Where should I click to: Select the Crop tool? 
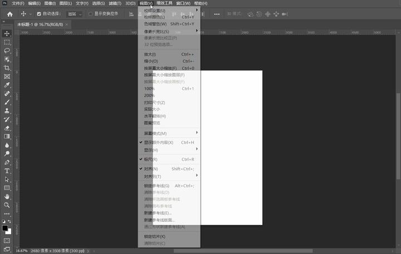pyautogui.click(x=7, y=68)
